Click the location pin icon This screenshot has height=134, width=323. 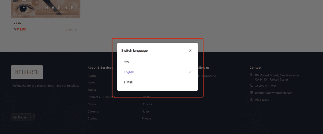click(x=251, y=75)
